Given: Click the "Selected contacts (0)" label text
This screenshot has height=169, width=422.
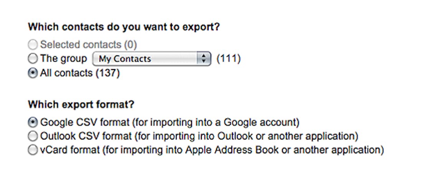Looking at the screenshot, I should 89,45.
